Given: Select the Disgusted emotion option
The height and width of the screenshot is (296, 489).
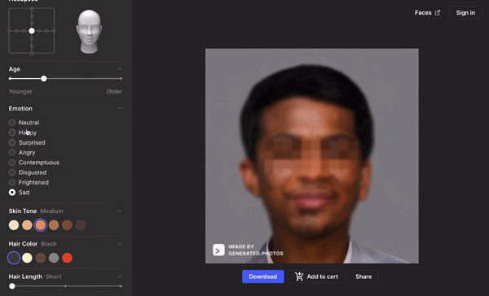Looking at the screenshot, I should [x=28, y=172].
